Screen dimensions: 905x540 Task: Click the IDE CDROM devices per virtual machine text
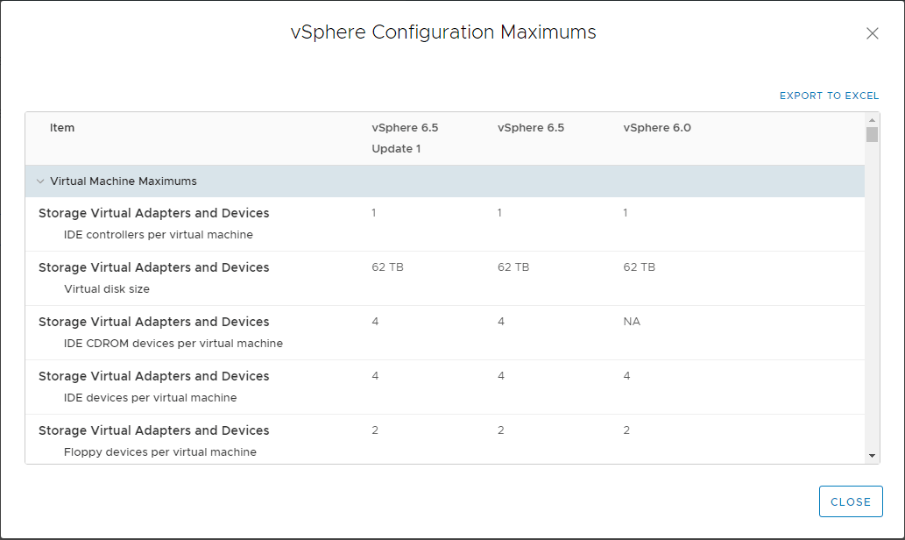173,343
